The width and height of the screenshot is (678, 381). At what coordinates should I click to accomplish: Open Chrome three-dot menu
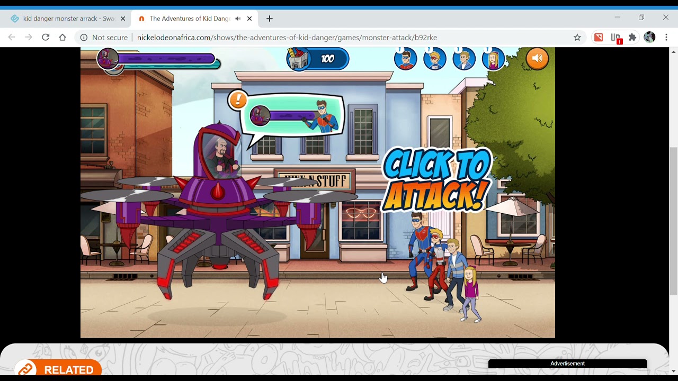666,38
